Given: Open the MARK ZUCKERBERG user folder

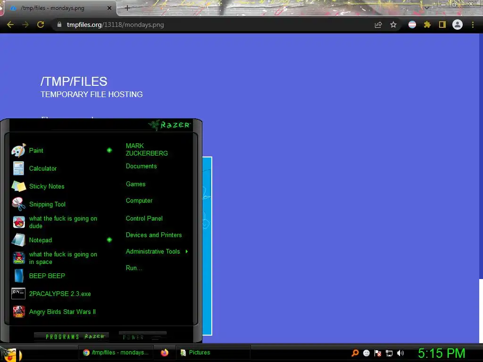Looking at the screenshot, I should coord(147,149).
